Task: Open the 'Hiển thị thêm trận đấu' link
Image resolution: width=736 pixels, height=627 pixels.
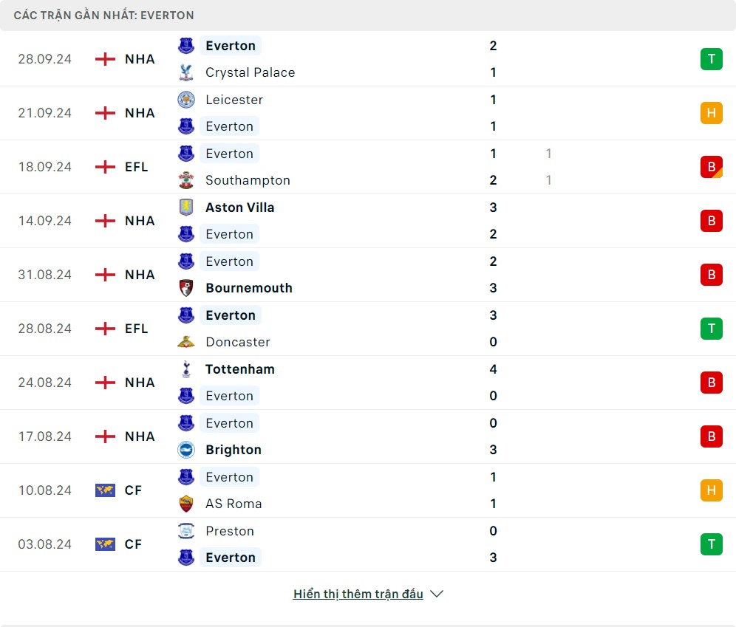Action: [x=358, y=594]
